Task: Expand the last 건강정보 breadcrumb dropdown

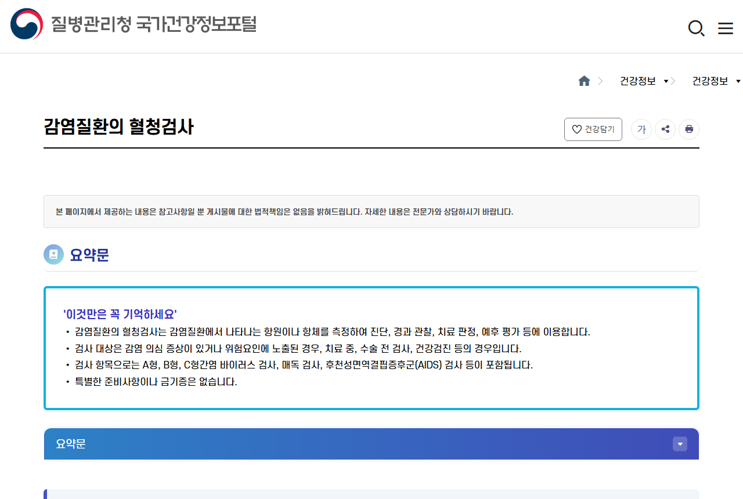Action: coord(716,81)
